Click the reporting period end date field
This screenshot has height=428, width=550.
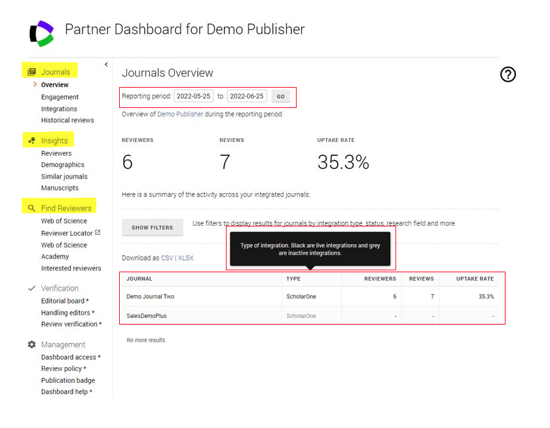click(x=247, y=96)
